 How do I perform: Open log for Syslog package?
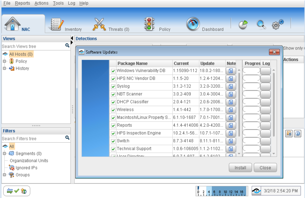click(265, 86)
